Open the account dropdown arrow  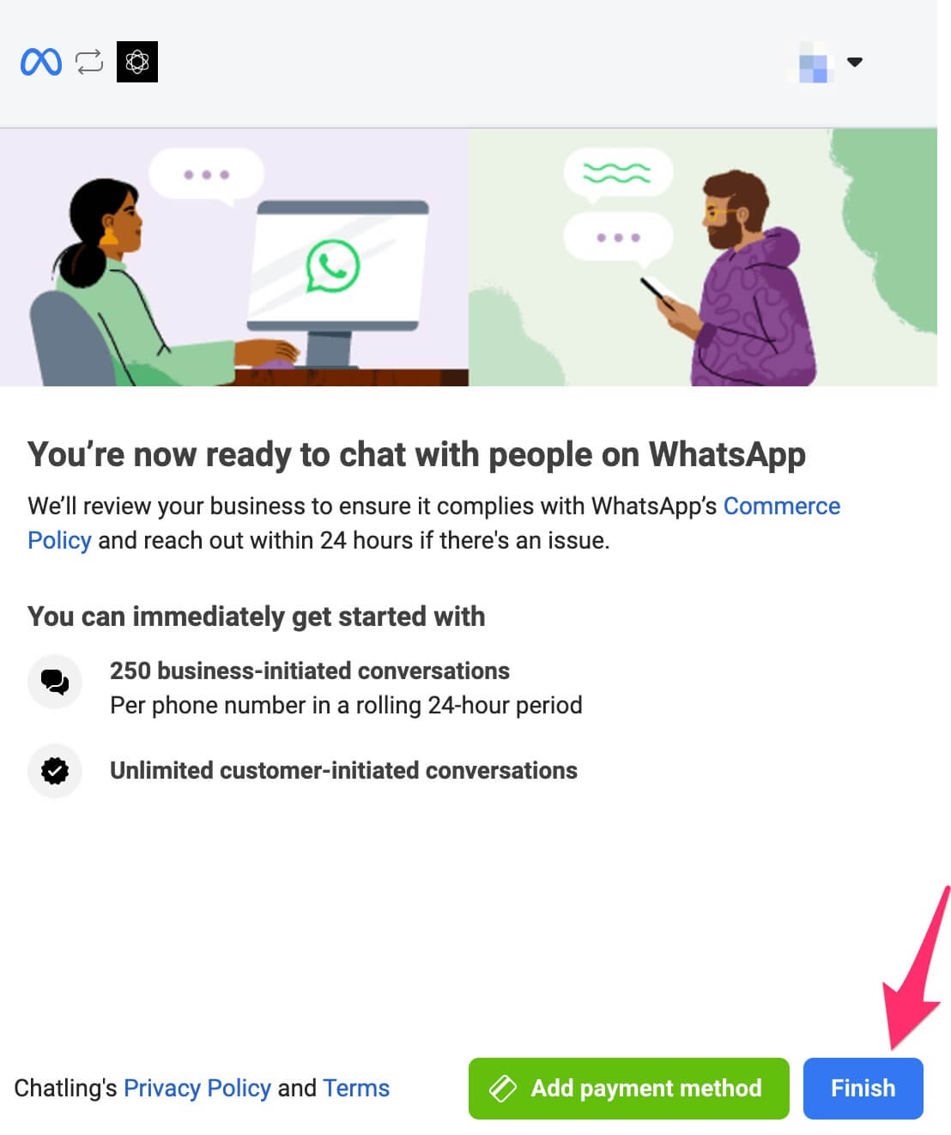(855, 62)
